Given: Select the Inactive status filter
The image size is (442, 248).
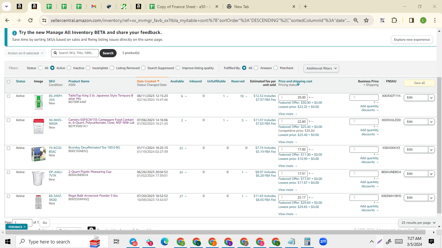Looking at the screenshot, I should tap(69, 68).
